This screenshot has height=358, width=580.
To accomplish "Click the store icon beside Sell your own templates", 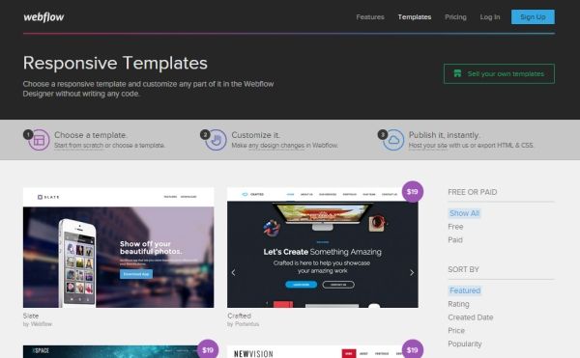I will (x=457, y=73).
